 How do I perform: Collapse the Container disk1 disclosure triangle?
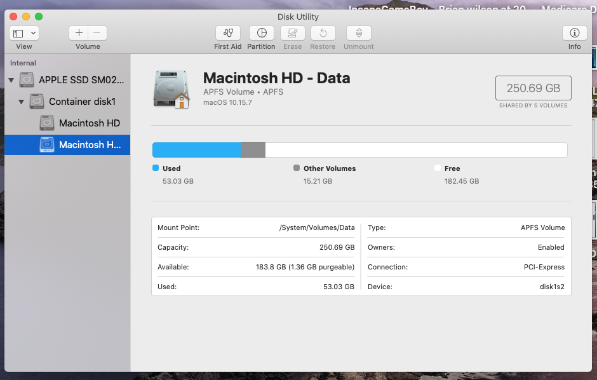click(x=22, y=102)
